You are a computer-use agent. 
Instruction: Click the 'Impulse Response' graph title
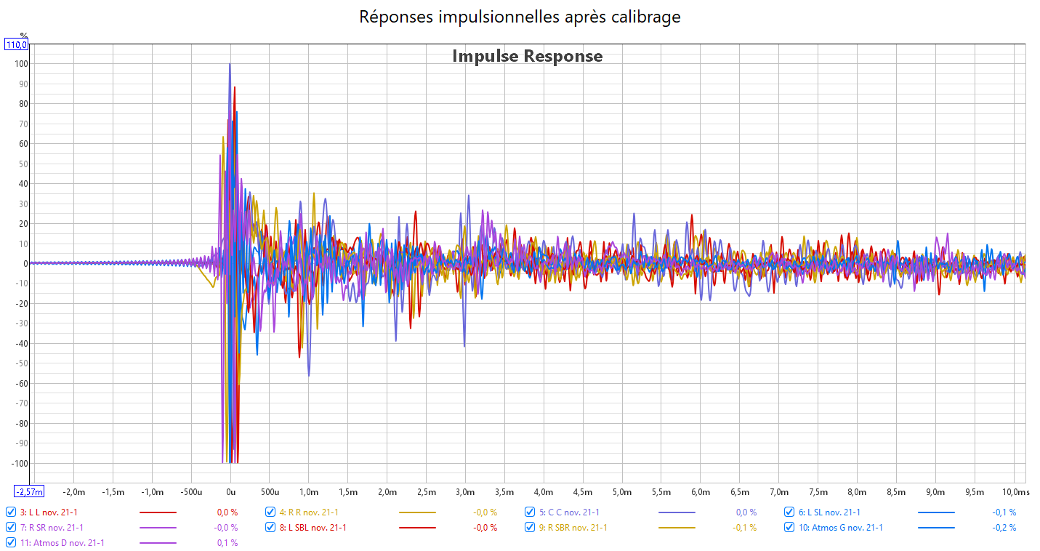pyautogui.click(x=527, y=56)
